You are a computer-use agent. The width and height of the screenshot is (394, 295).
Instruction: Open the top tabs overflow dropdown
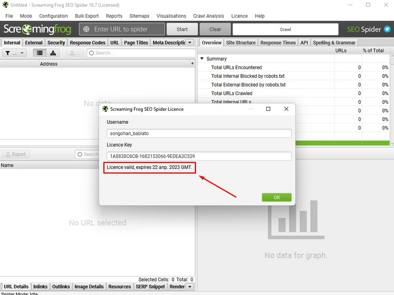(190, 42)
